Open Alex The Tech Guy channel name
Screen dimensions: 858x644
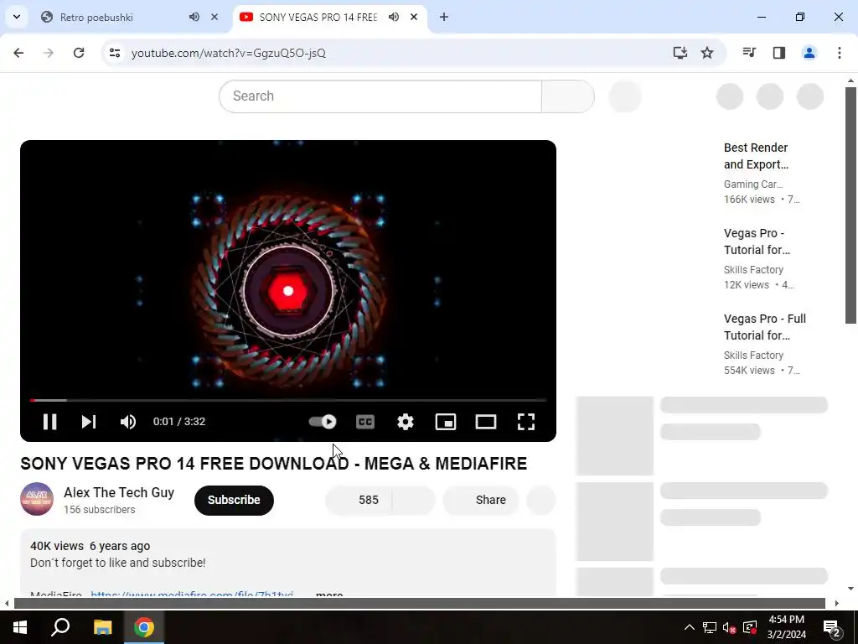119,492
